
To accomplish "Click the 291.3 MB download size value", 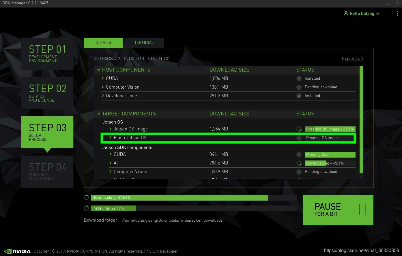I will [219, 96].
